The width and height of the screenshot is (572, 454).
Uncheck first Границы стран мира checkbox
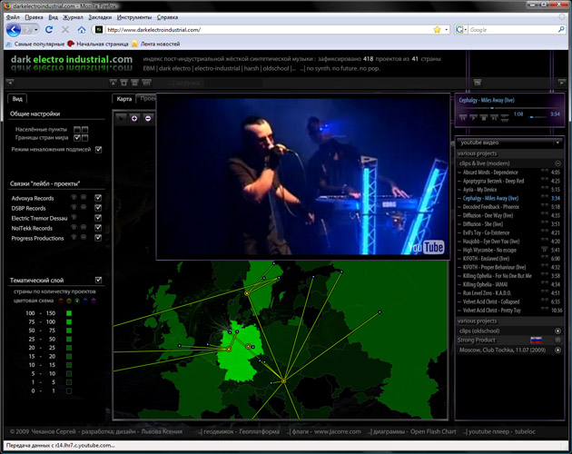pos(77,138)
